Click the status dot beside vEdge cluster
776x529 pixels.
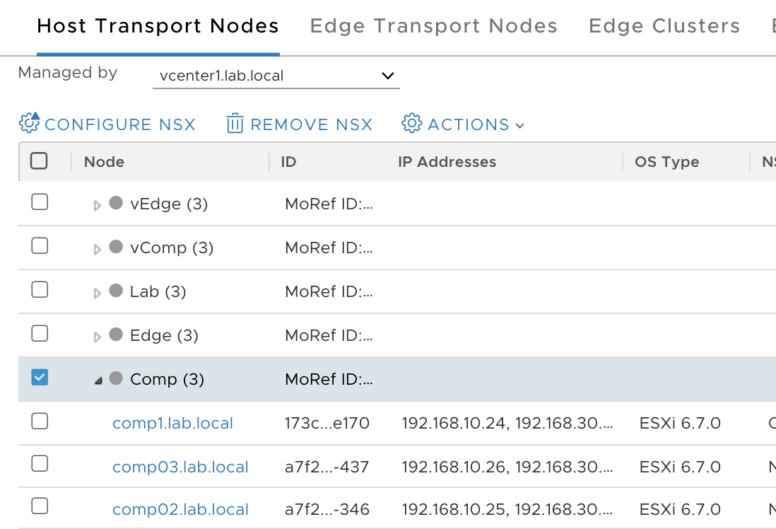115,204
